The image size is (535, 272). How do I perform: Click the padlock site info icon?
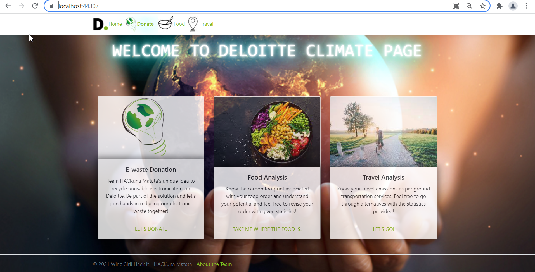[52, 6]
